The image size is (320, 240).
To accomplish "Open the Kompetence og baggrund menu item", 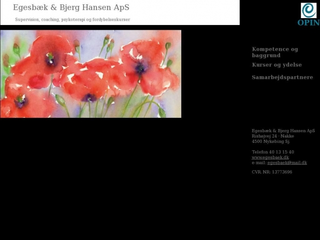I will 275,52.
